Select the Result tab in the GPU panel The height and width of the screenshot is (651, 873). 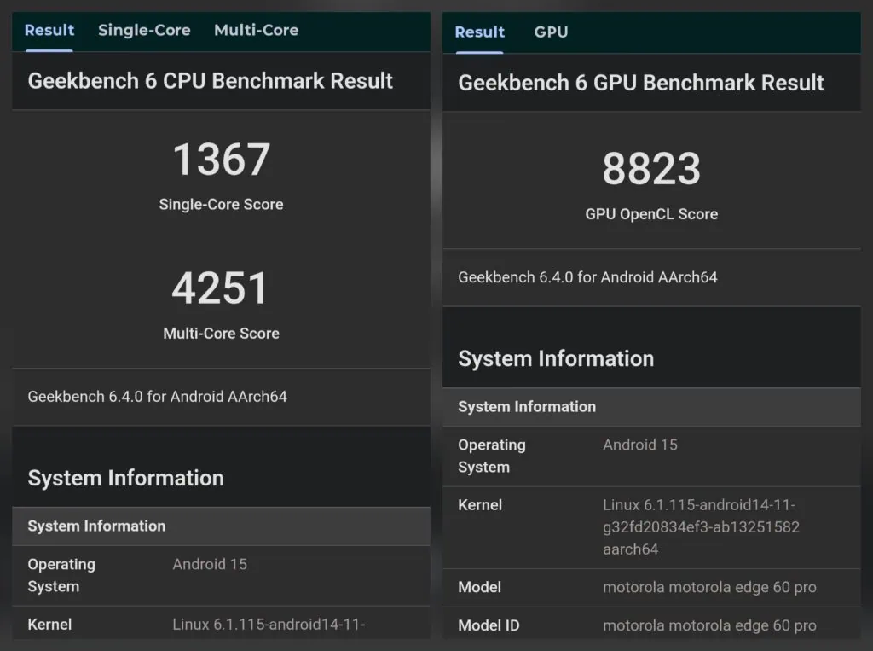coord(479,32)
